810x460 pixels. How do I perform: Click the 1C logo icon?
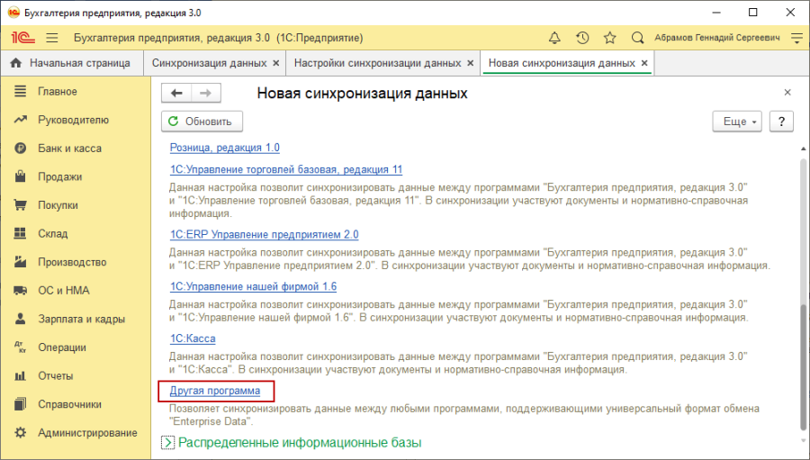22,38
